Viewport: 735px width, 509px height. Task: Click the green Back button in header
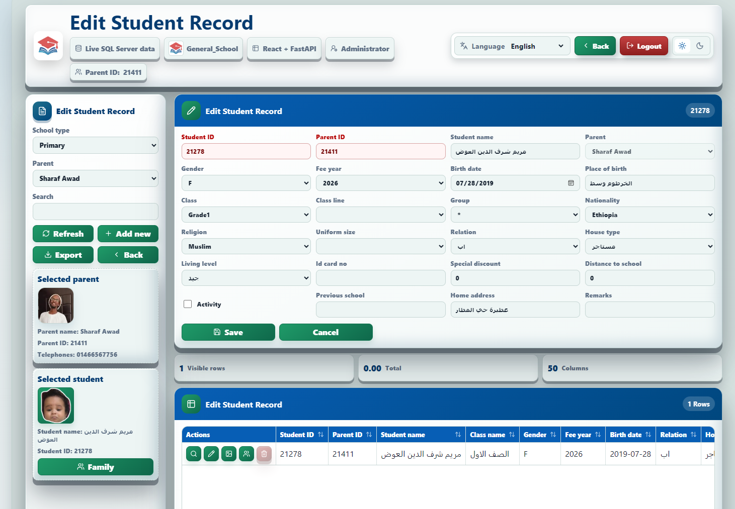click(x=595, y=46)
